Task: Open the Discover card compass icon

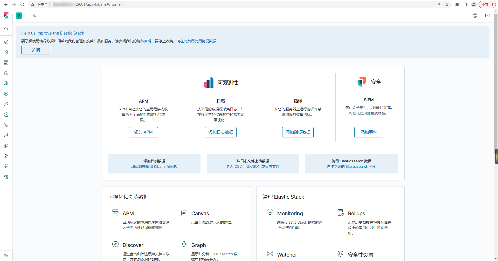Action: click(x=115, y=244)
